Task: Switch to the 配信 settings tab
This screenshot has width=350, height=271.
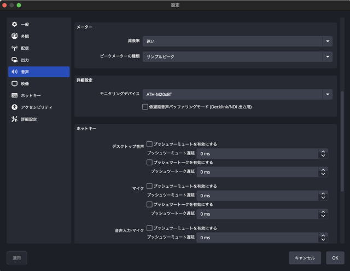Action: point(38,48)
